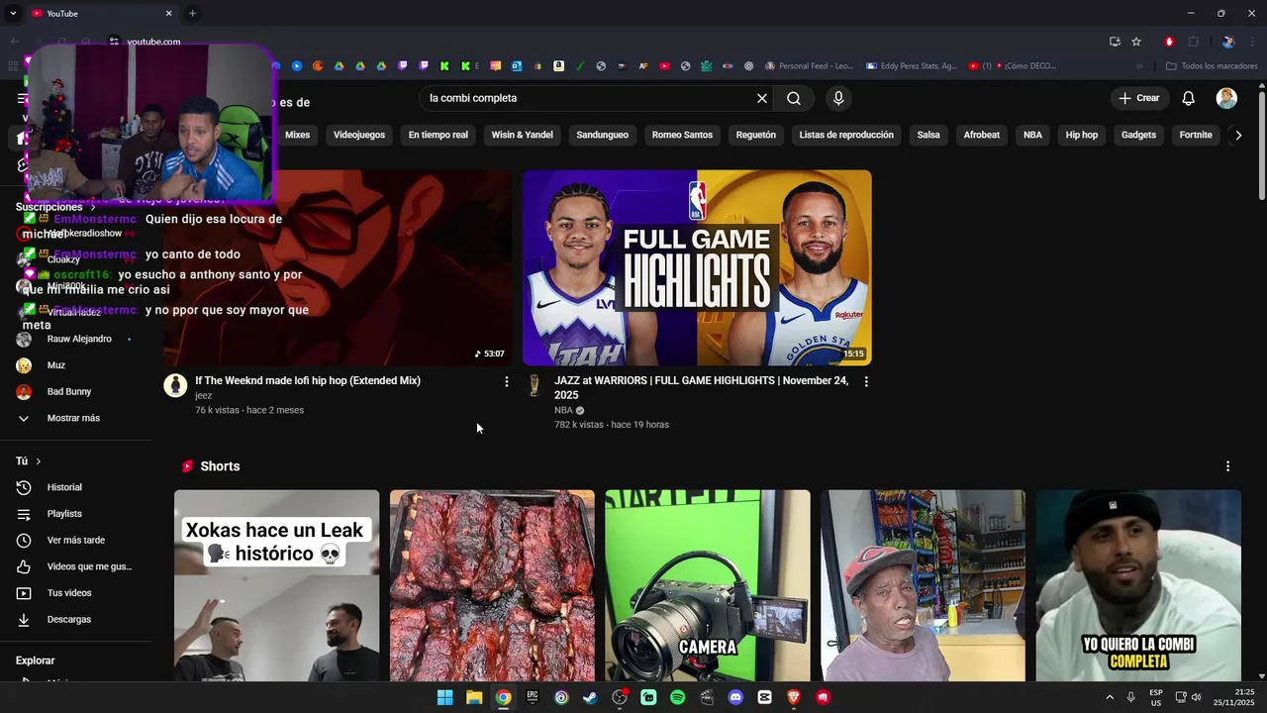Select the En tiempo real chip
Image resolution: width=1267 pixels, height=713 pixels.
[x=439, y=135]
